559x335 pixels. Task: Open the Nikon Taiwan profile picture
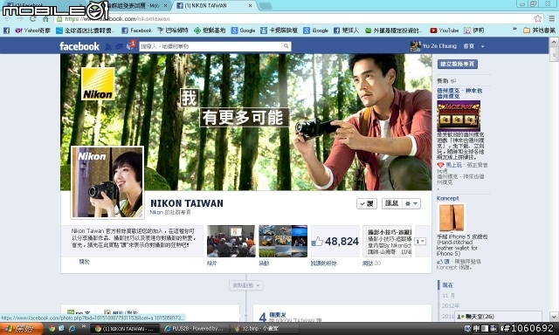(107, 182)
